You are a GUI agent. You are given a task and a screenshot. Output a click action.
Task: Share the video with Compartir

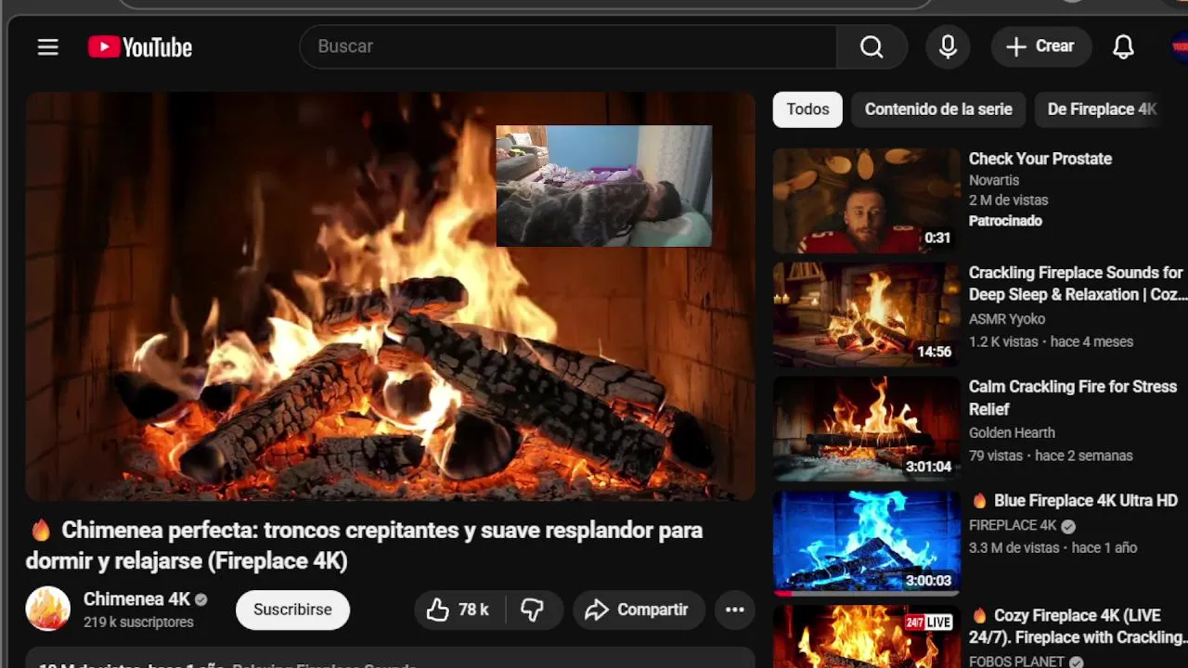pos(639,610)
